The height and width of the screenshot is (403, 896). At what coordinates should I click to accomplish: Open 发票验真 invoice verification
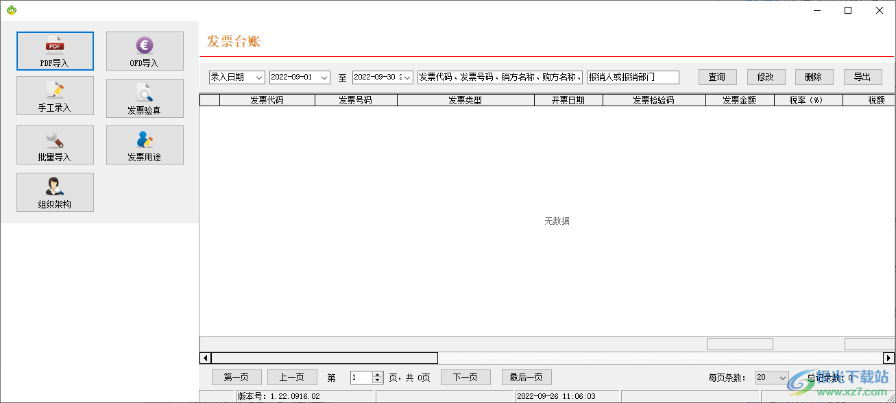point(145,98)
